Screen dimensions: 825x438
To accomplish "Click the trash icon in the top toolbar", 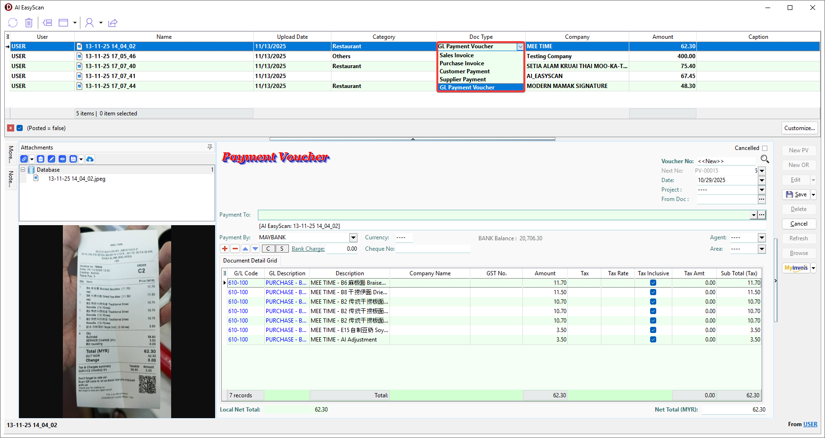I will pyautogui.click(x=29, y=23).
